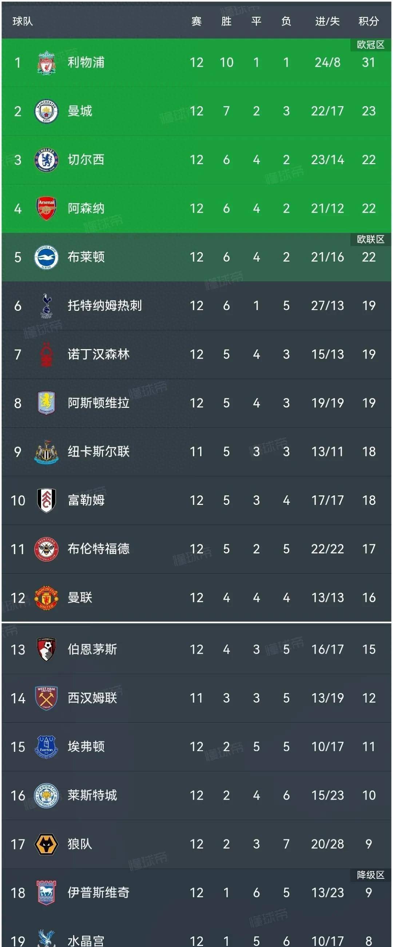Select the Nottingham Forest red tree logo

pos(46,354)
